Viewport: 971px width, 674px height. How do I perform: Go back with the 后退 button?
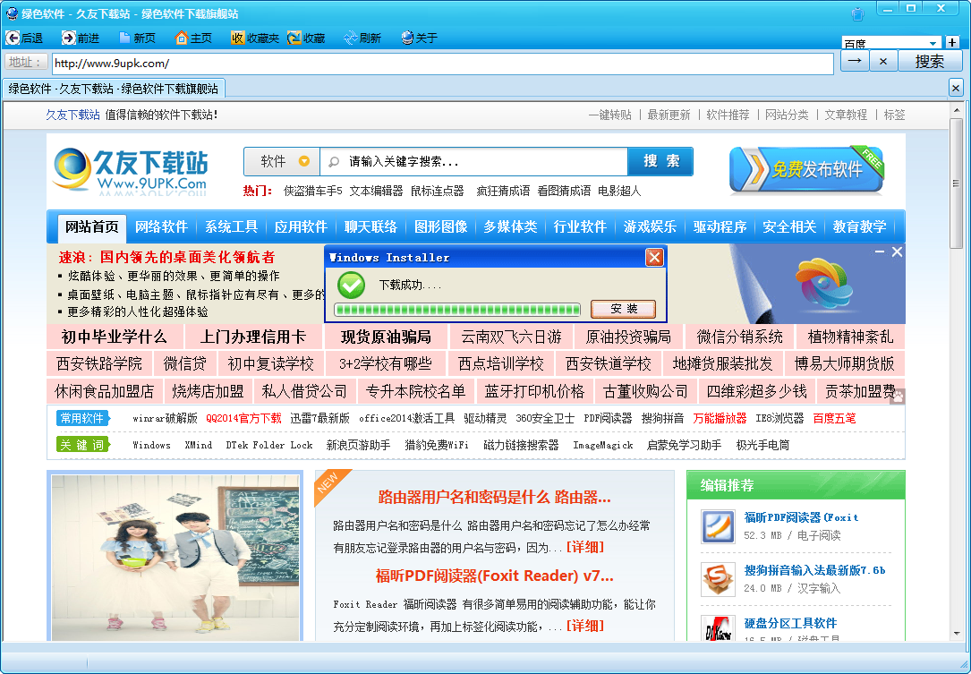[x=24, y=38]
